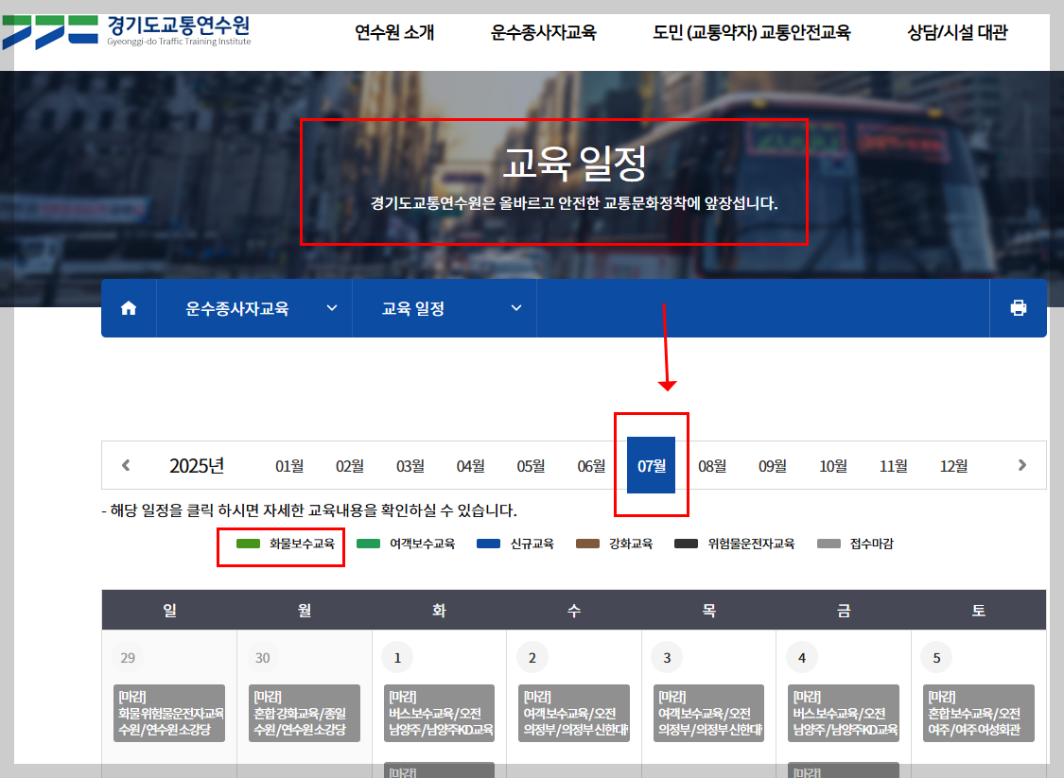Select the 06월 month tab
The height and width of the screenshot is (778, 1064).
[x=591, y=466]
